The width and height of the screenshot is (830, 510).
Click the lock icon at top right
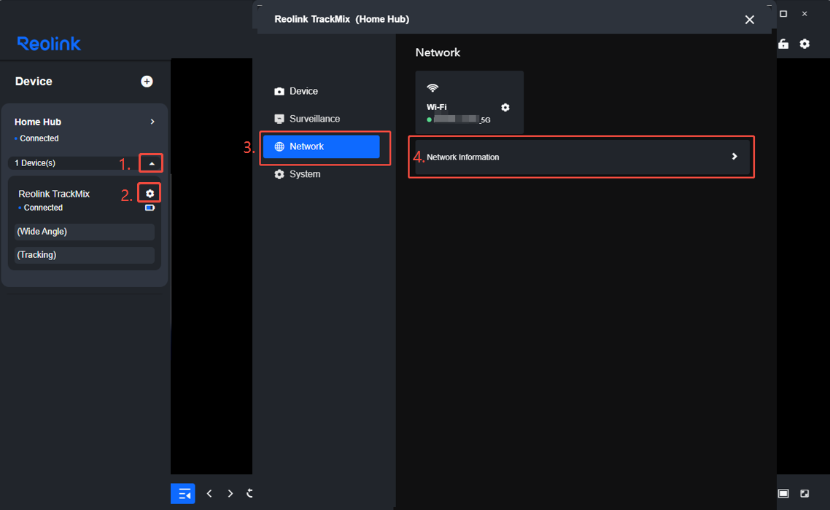coord(783,44)
